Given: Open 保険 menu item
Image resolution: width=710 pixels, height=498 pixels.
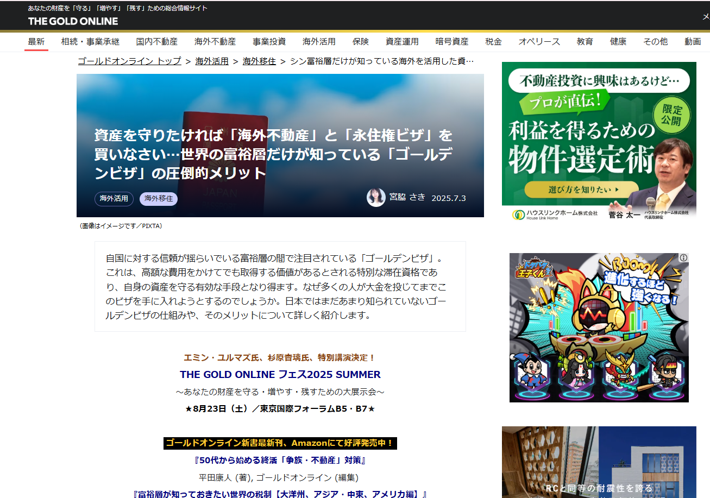Looking at the screenshot, I should (x=361, y=41).
